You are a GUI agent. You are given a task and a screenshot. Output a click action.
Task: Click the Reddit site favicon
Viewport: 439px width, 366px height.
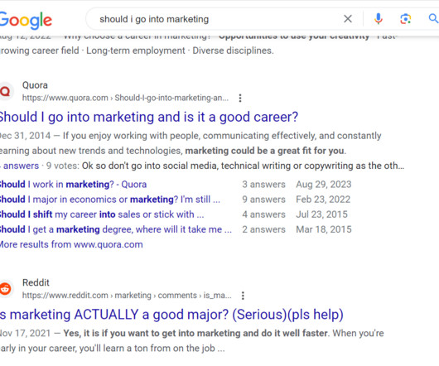[6, 288]
